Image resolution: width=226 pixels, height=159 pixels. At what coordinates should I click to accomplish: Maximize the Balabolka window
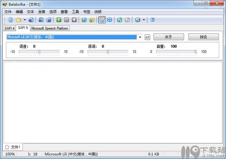coord(206,3)
